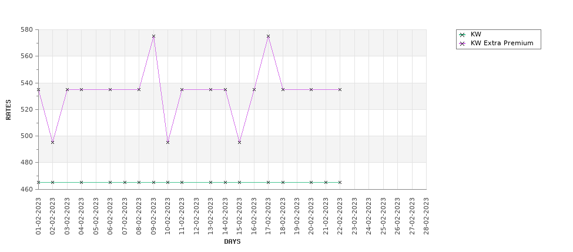Click the KW Extra Premium point on 16-02-2023
This screenshot has height=252, width=573.
254,89
